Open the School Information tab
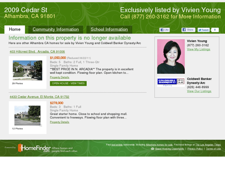This screenshot has height=169, width=225. [109, 29]
